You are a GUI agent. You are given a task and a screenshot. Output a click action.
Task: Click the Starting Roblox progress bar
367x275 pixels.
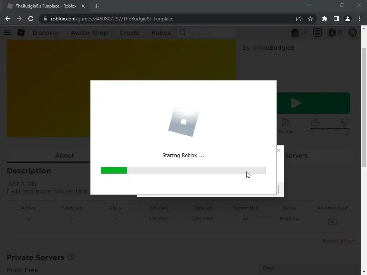point(183,170)
